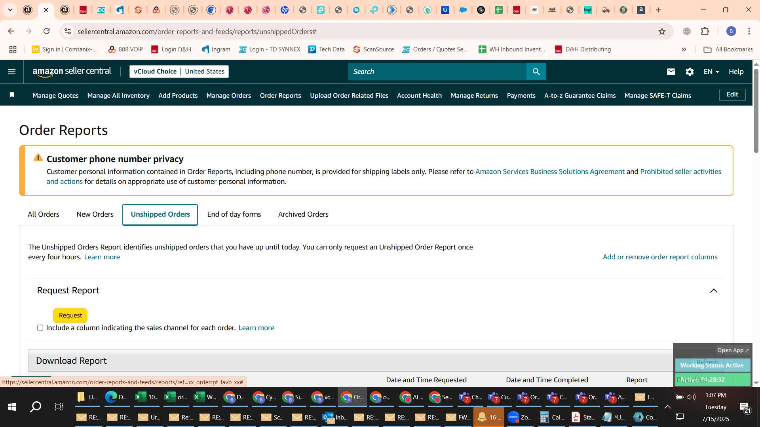Show more bookmarks chevron
Viewport: 760px width, 427px height.
[x=684, y=49]
